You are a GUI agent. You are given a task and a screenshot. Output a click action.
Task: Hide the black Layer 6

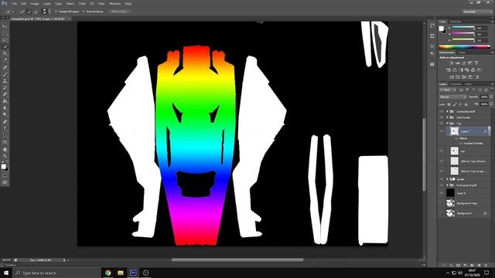(x=442, y=193)
